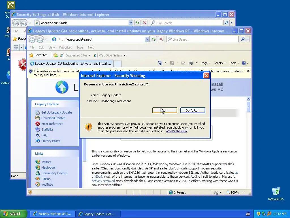Open the Edit menu

(x=41, y=47)
